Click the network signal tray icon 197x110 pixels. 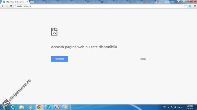(x=179, y=107)
